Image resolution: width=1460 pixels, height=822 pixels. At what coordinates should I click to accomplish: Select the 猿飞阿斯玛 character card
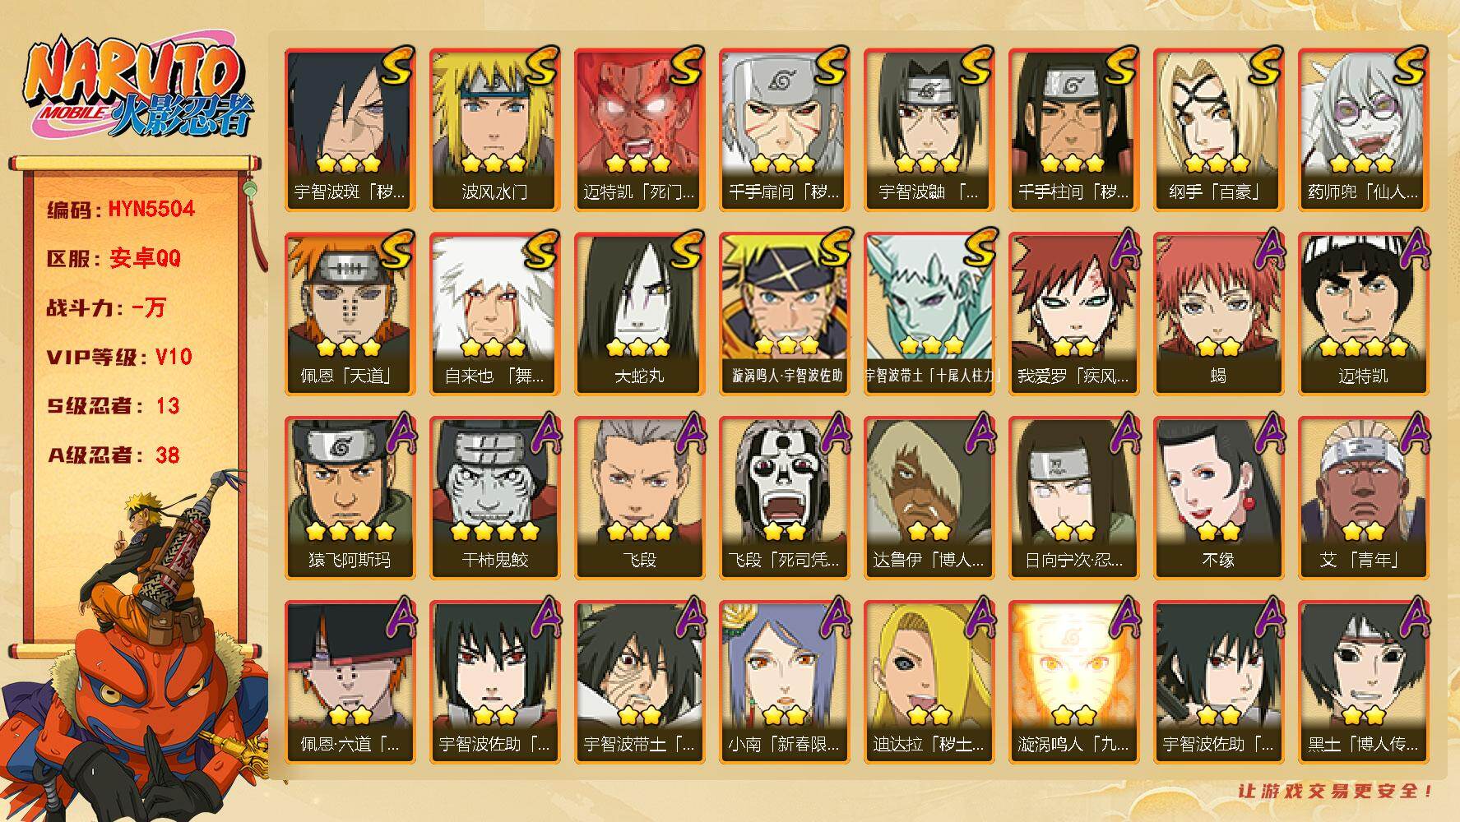[350, 497]
